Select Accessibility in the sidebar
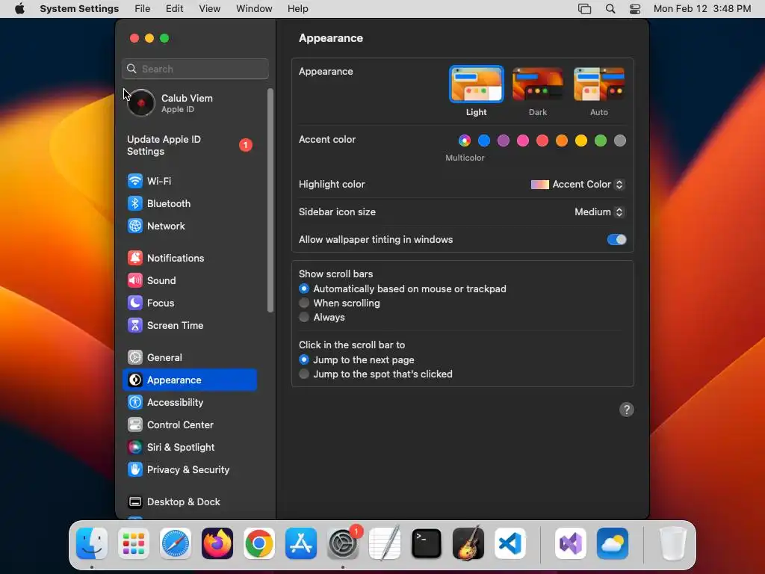Image resolution: width=765 pixels, height=574 pixels. [x=189, y=403]
